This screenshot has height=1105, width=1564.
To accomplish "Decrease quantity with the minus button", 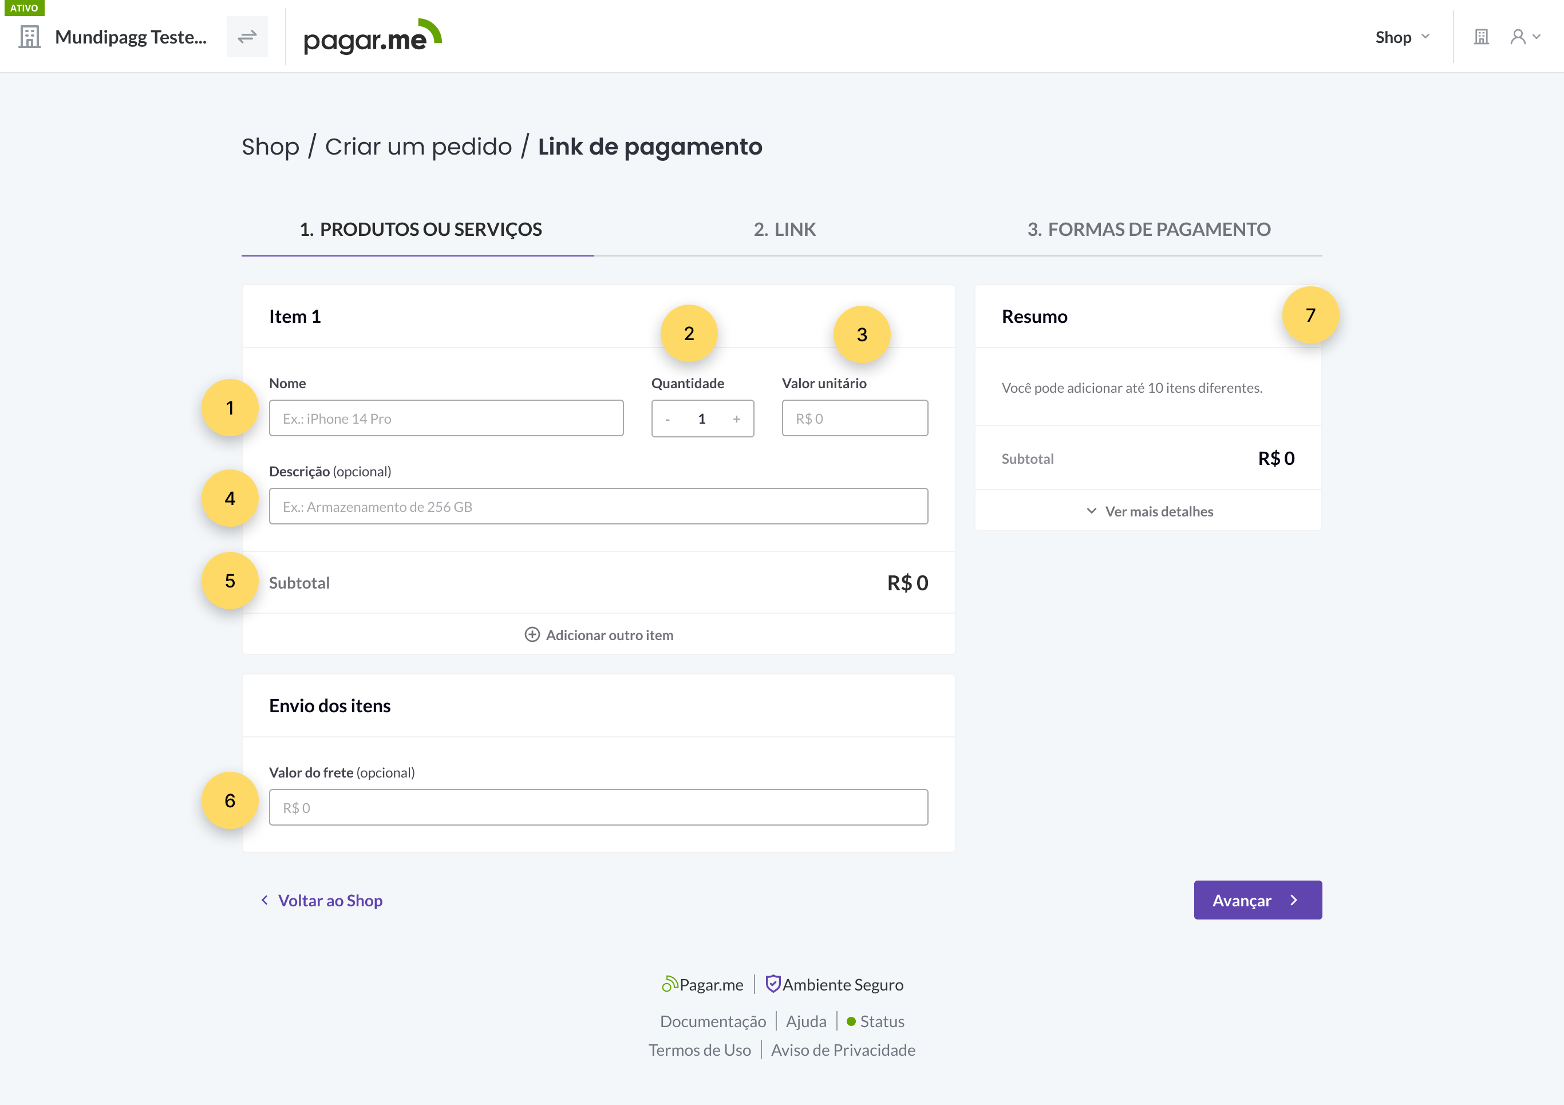I will [x=668, y=419].
